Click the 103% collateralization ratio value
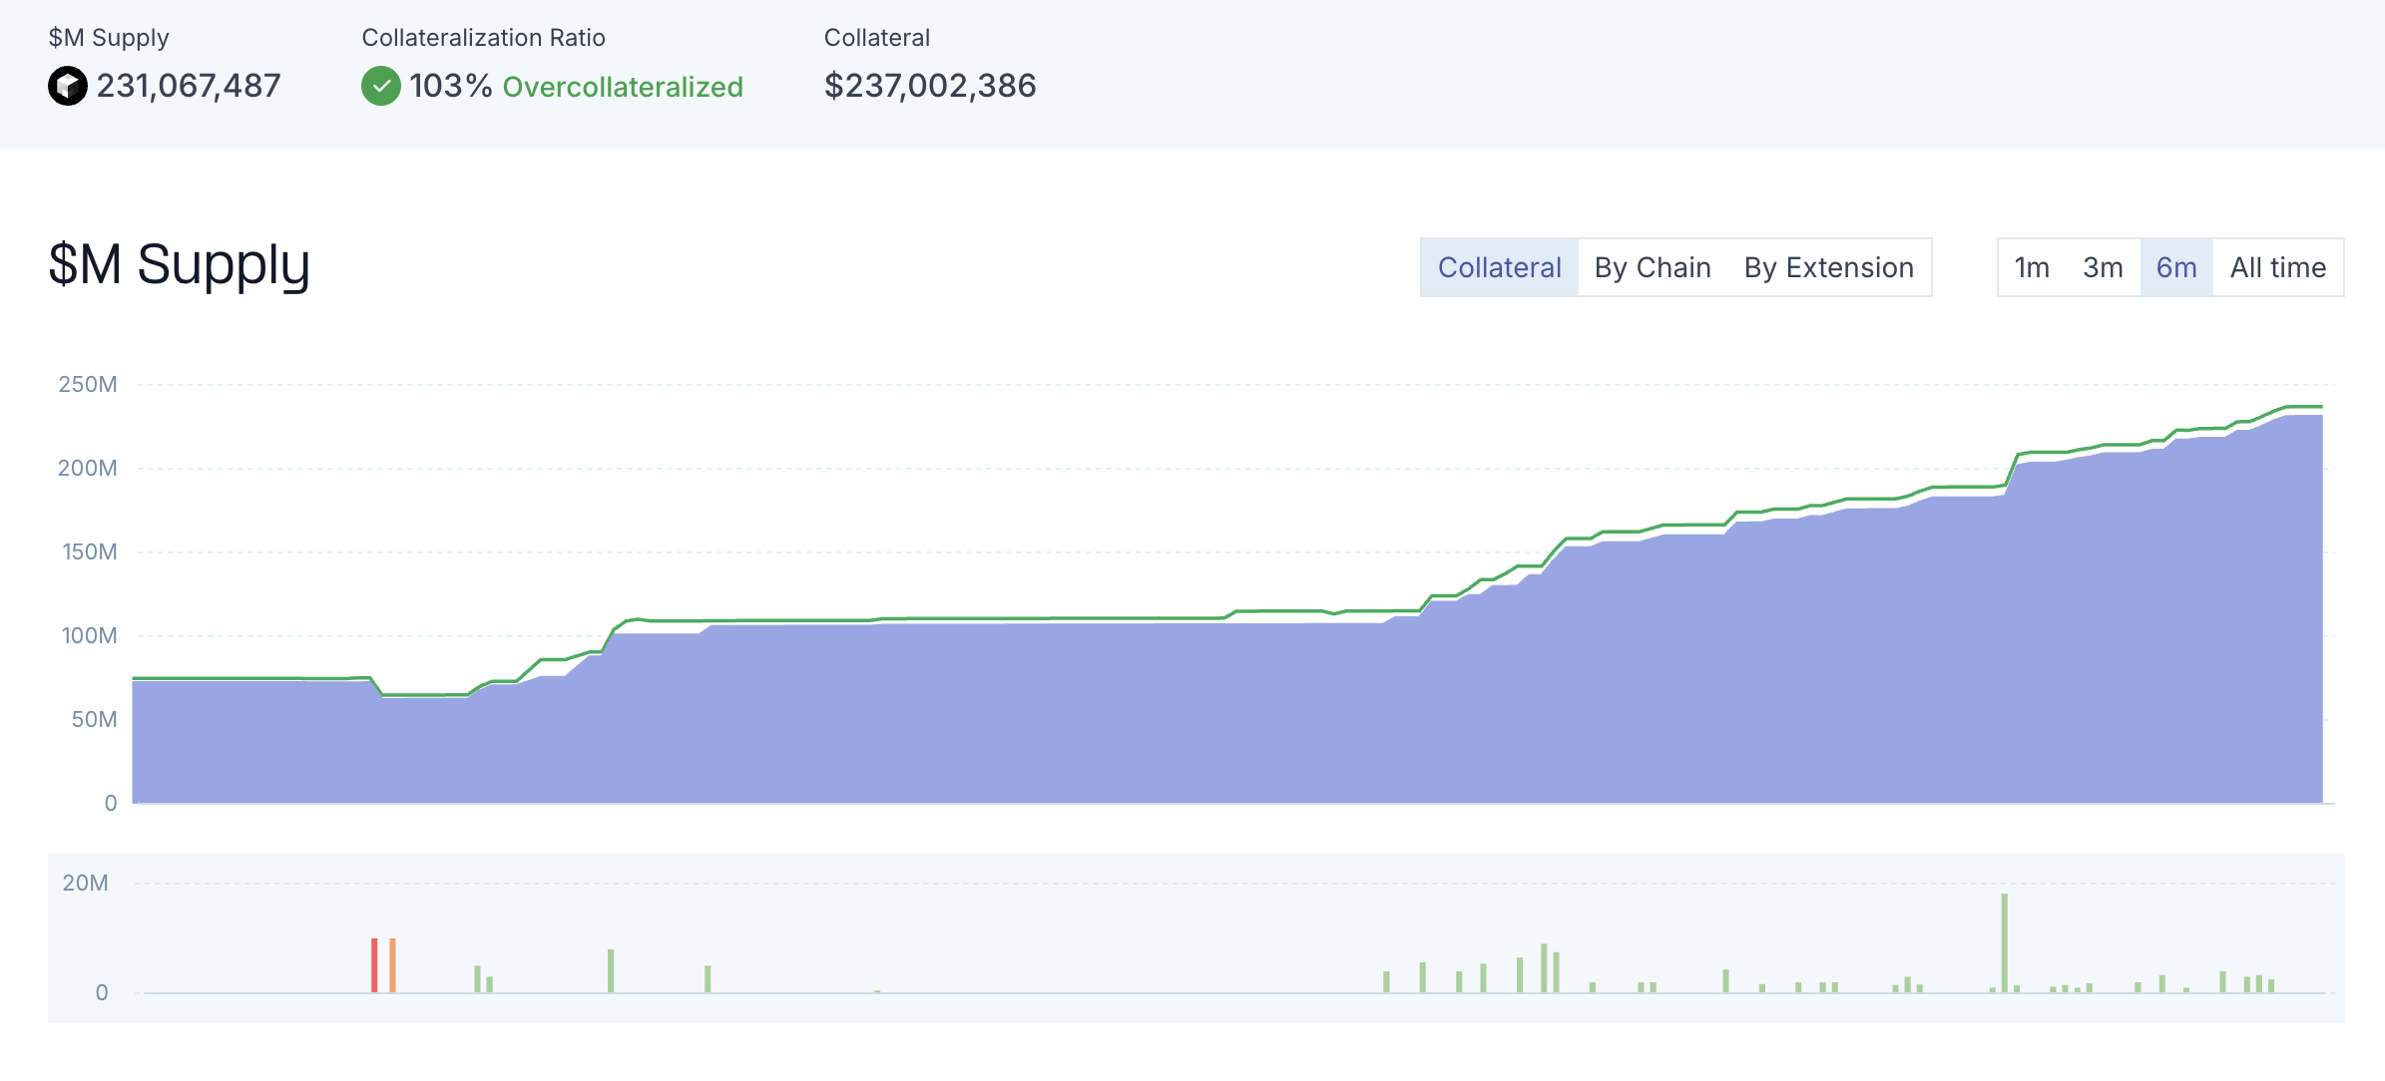The width and height of the screenshot is (2385, 1081). pos(450,86)
